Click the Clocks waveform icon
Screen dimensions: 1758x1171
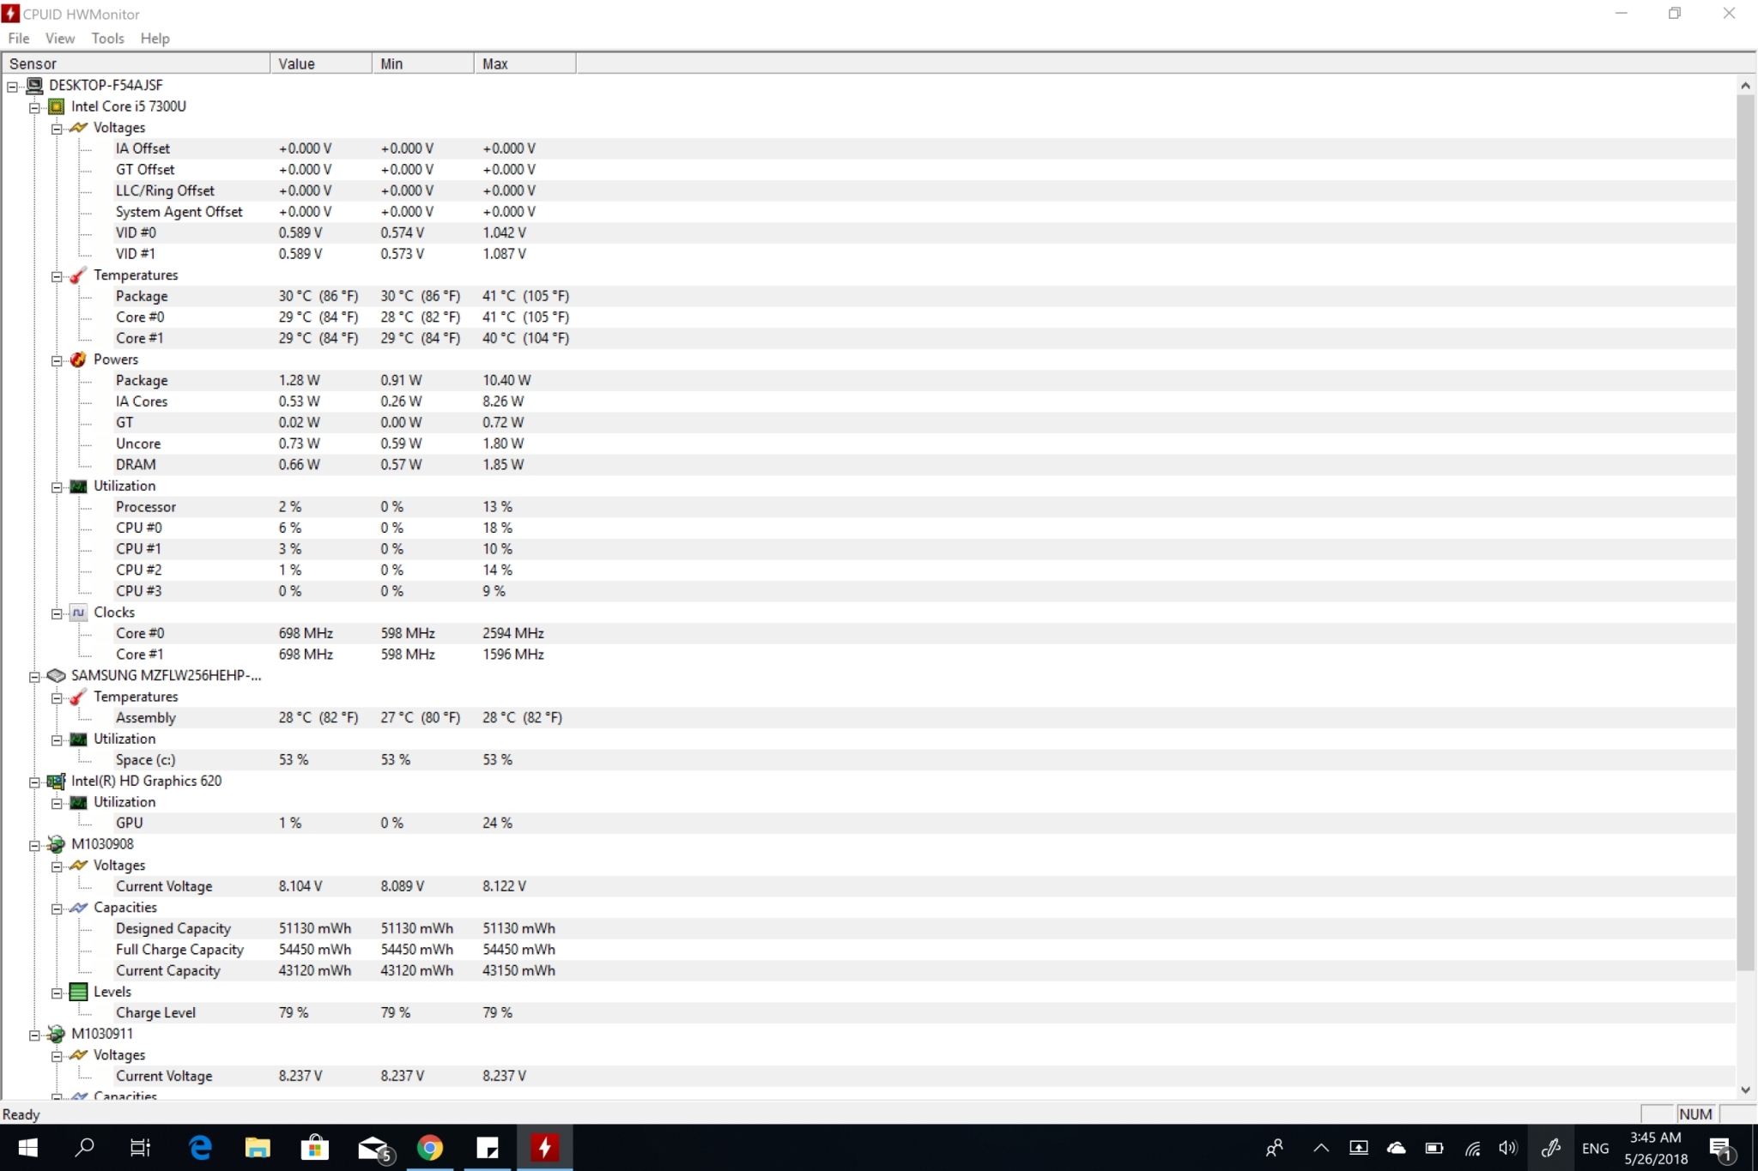(x=78, y=613)
